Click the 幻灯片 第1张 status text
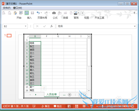Screen dimensions: 139x111 [x=16, y=106]
